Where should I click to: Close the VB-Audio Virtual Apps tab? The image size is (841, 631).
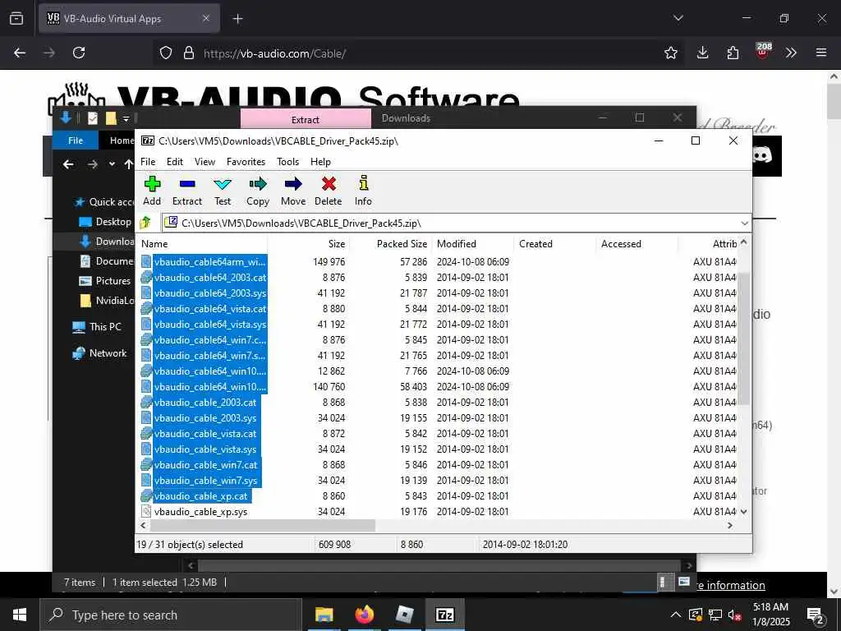click(206, 18)
